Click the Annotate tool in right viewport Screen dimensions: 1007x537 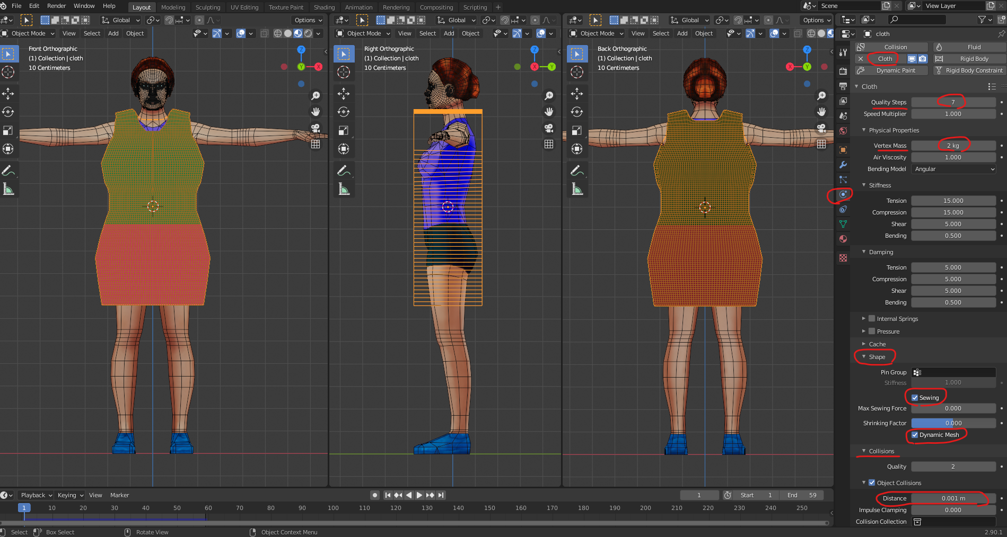tap(344, 171)
